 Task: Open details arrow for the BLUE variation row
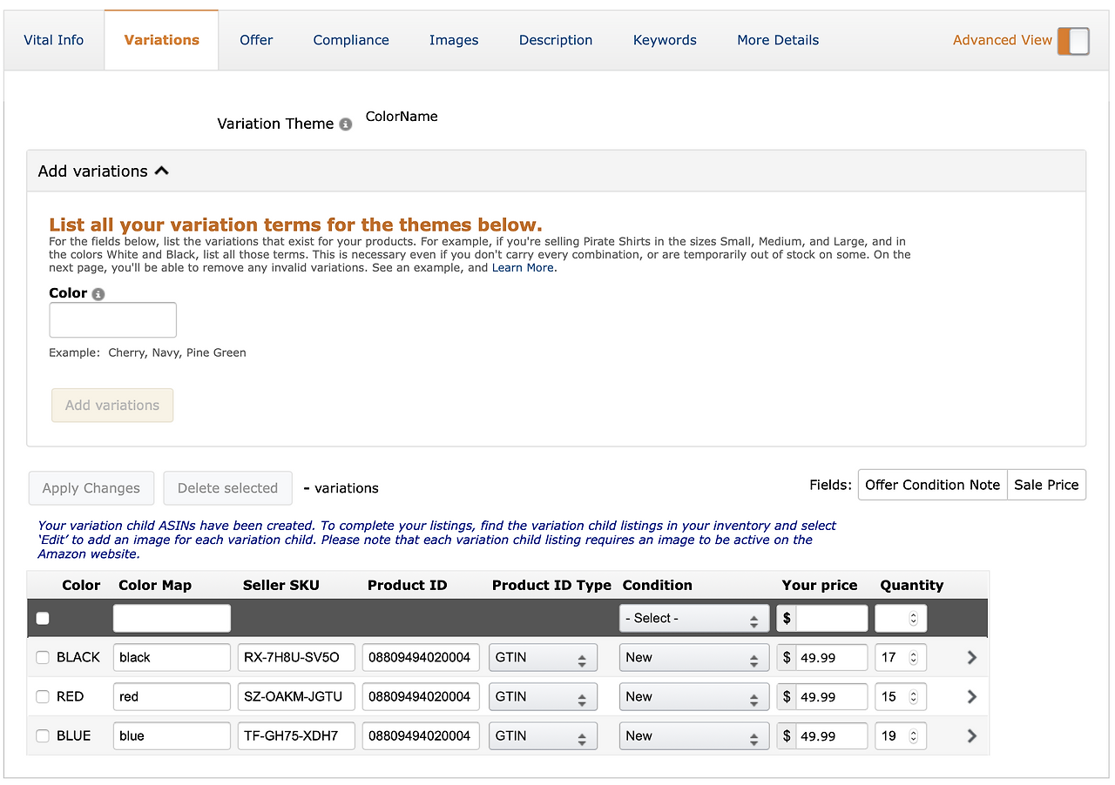[972, 736]
